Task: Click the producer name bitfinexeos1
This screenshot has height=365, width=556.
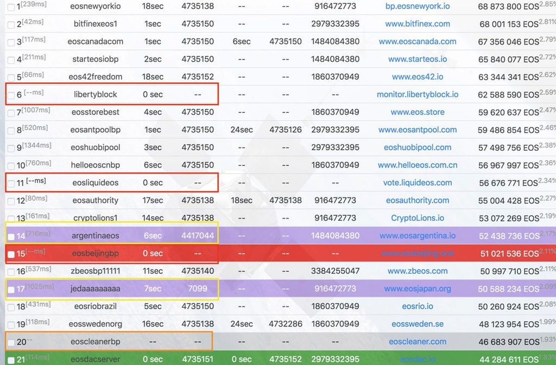Action: (96, 24)
